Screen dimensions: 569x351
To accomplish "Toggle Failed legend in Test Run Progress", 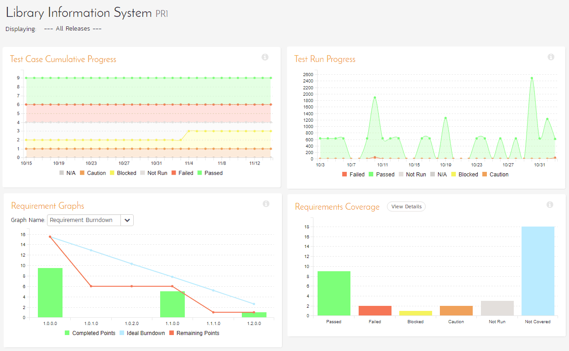I will point(353,175).
